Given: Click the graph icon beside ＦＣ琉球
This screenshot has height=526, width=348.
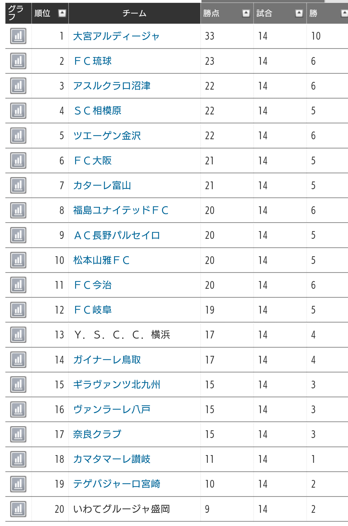Looking at the screenshot, I should pos(18,61).
